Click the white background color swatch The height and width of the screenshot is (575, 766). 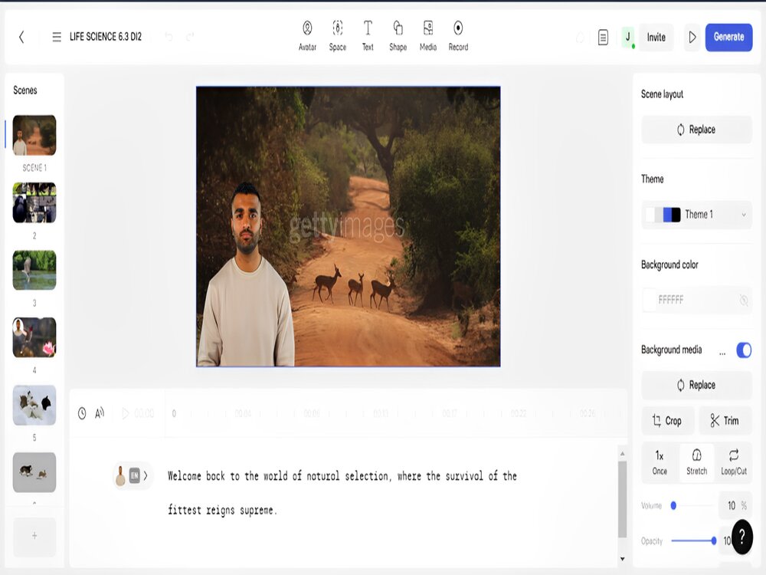[x=650, y=300]
